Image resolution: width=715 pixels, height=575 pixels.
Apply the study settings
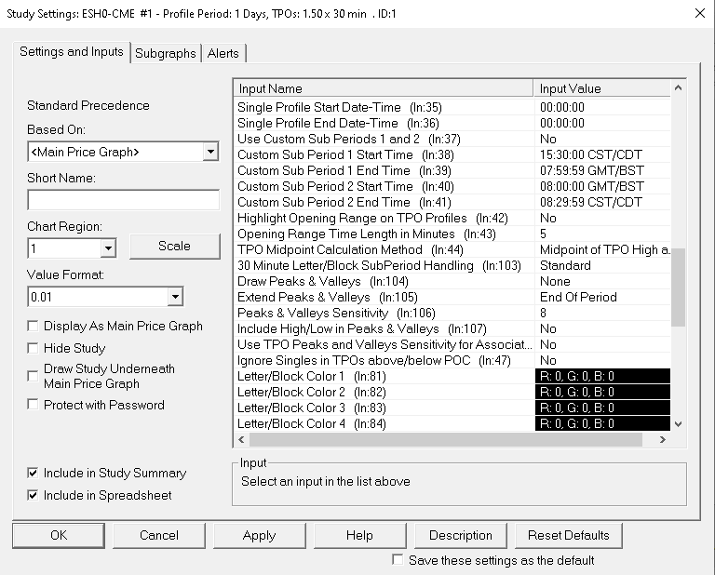[259, 535]
